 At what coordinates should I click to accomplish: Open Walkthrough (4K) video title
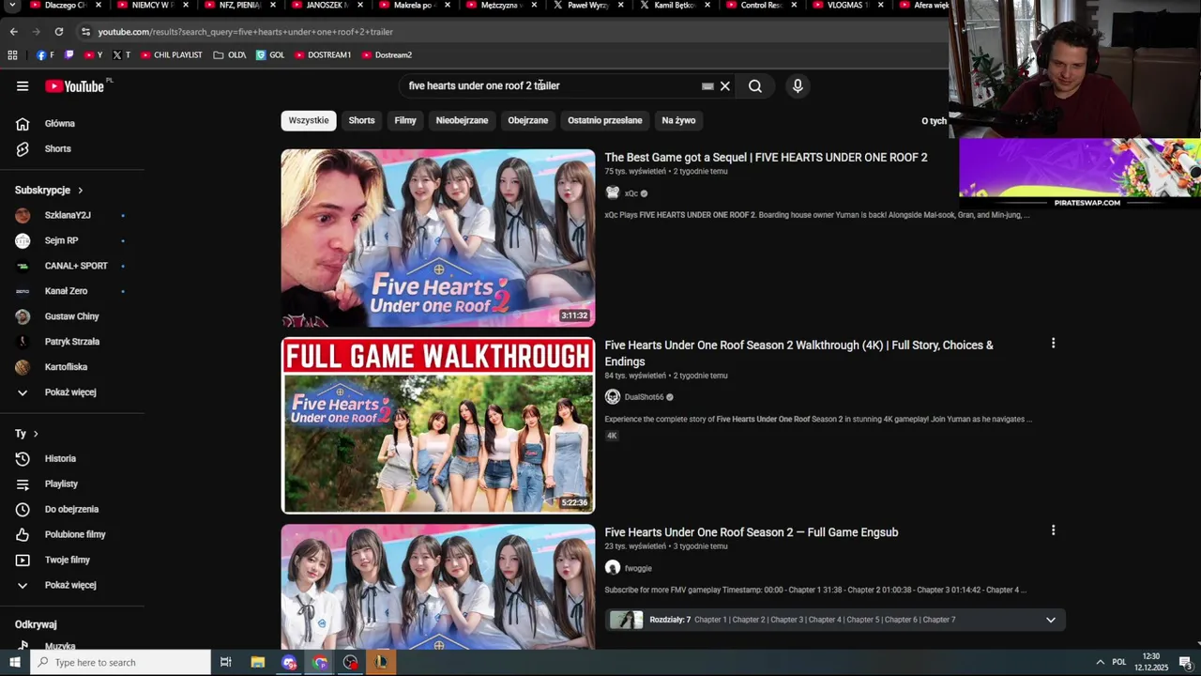pos(798,354)
